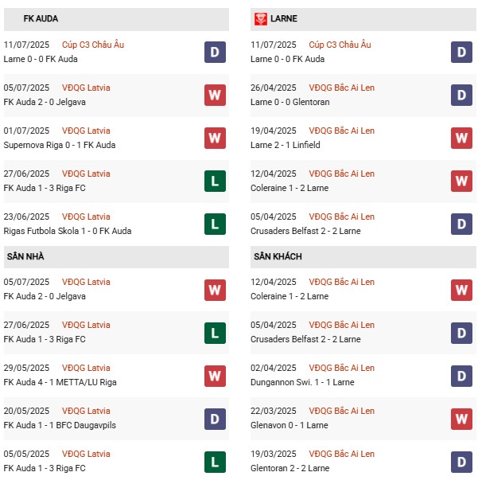Select the LARNE team header
The width and height of the screenshot is (478, 480).
click(x=284, y=18)
